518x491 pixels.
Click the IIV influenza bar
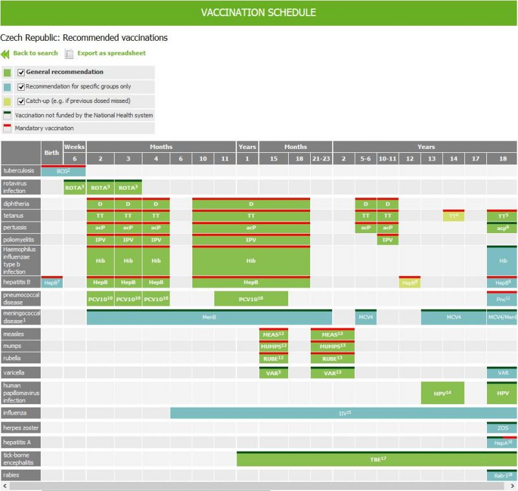(x=343, y=413)
